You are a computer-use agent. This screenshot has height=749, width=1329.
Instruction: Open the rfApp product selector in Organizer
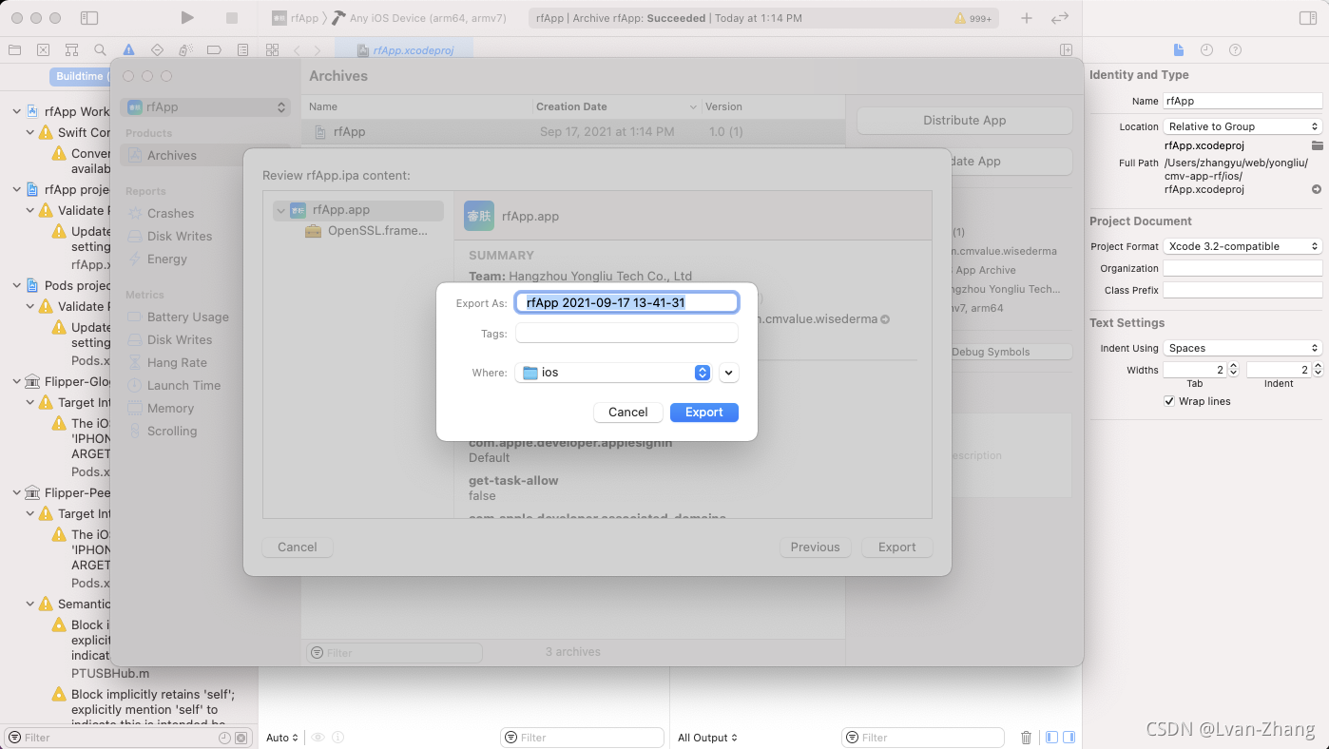coord(206,107)
